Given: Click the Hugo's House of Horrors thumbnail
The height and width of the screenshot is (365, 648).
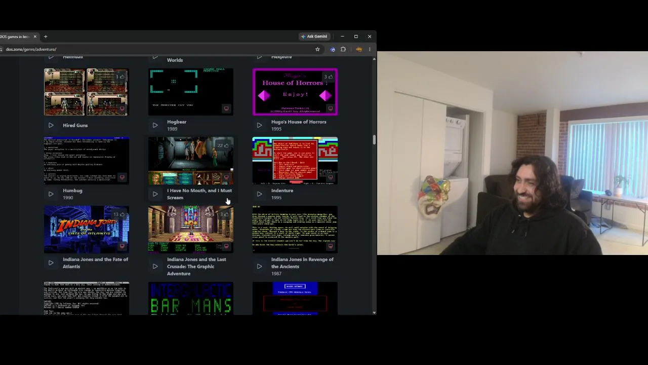Looking at the screenshot, I should tap(295, 92).
